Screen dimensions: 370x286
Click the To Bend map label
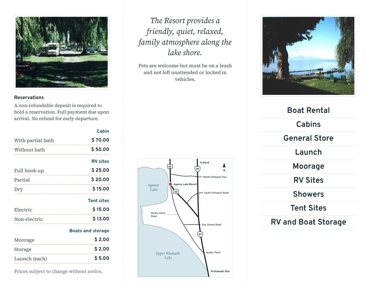point(205,163)
